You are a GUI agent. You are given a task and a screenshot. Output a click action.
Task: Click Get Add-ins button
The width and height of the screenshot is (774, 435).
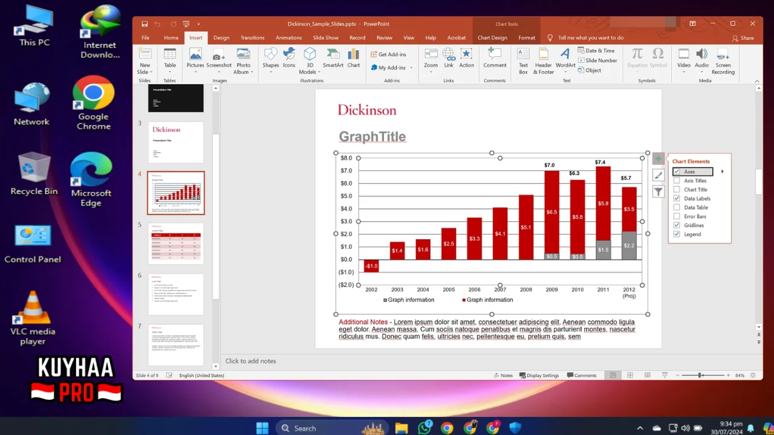[x=388, y=54]
